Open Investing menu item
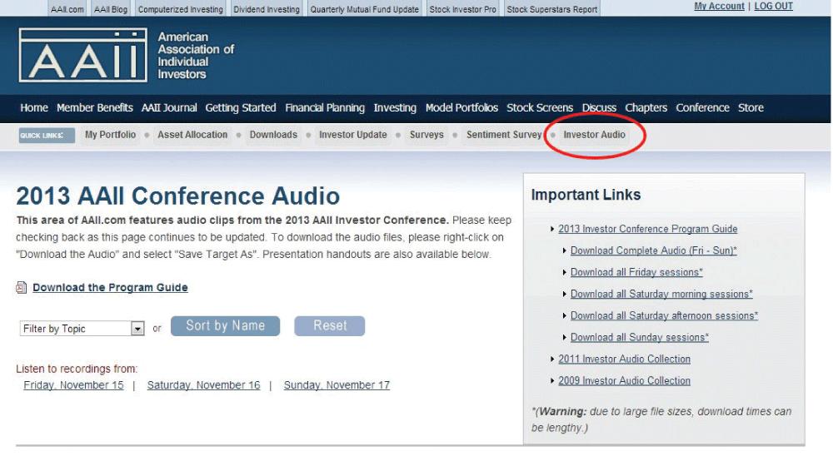This screenshot has height=456, width=833. [395, 108]
